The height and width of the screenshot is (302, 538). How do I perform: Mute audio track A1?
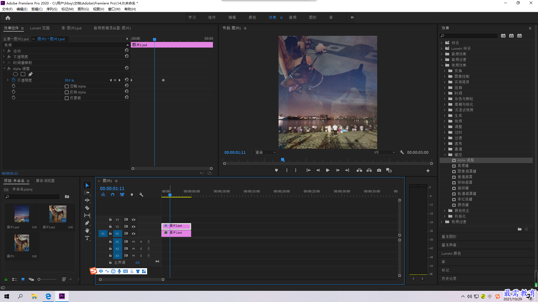[133, 242]
